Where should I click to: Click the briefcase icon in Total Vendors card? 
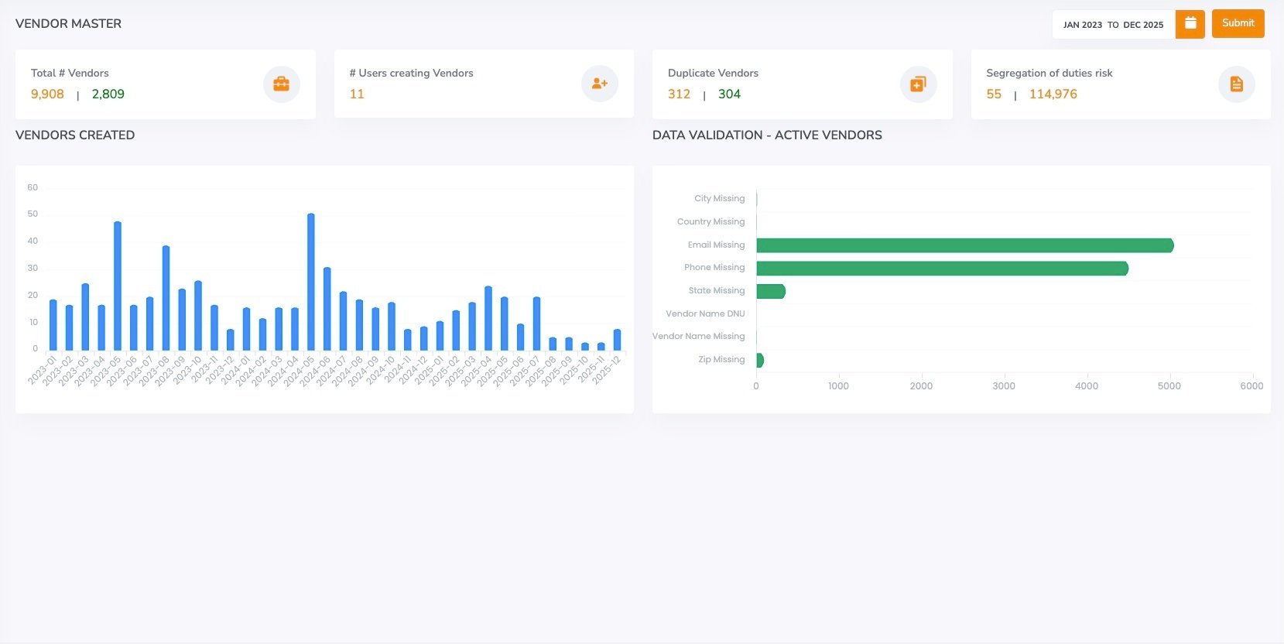(281, 84)
